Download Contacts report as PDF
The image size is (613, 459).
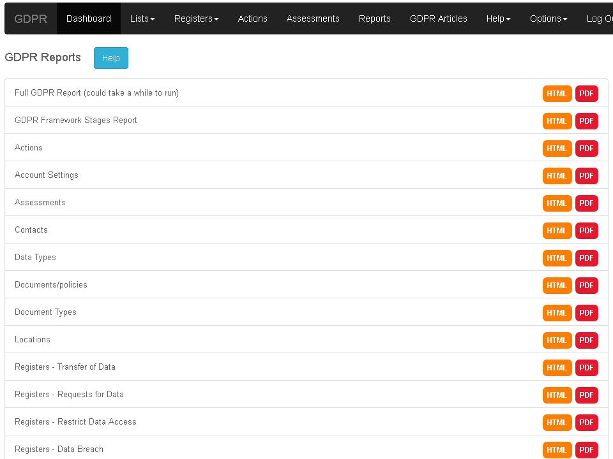click(x=586, y=231)
